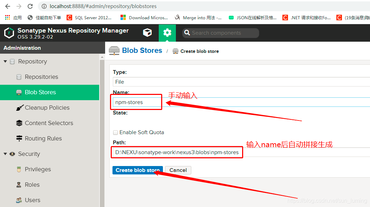Viewport: 370px width, 207px height.
Task: Open Content Selectors in sidebar
Action: coord(49,123)
